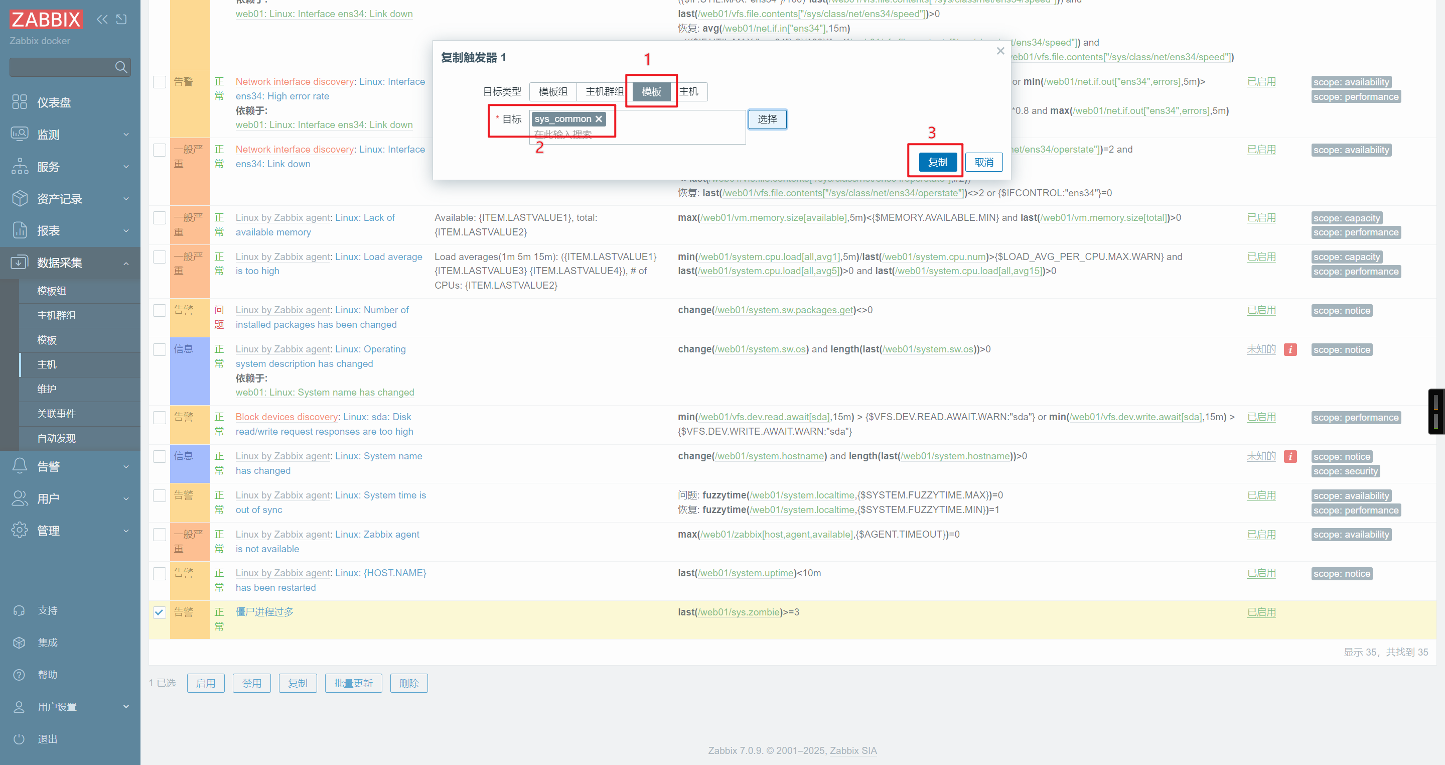Open 主机群组 in sidebar submenu

coord(56,315)
